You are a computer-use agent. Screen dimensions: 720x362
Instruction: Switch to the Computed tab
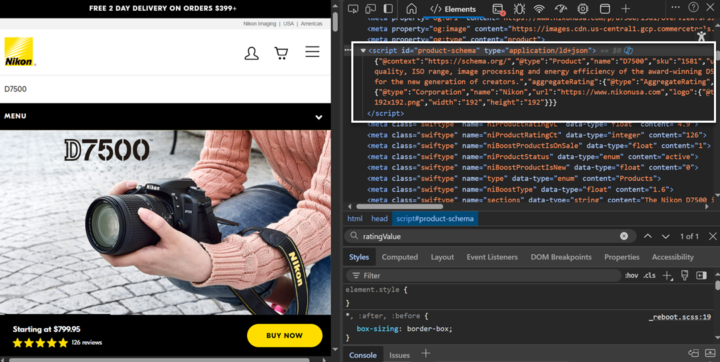pos(400,257)
